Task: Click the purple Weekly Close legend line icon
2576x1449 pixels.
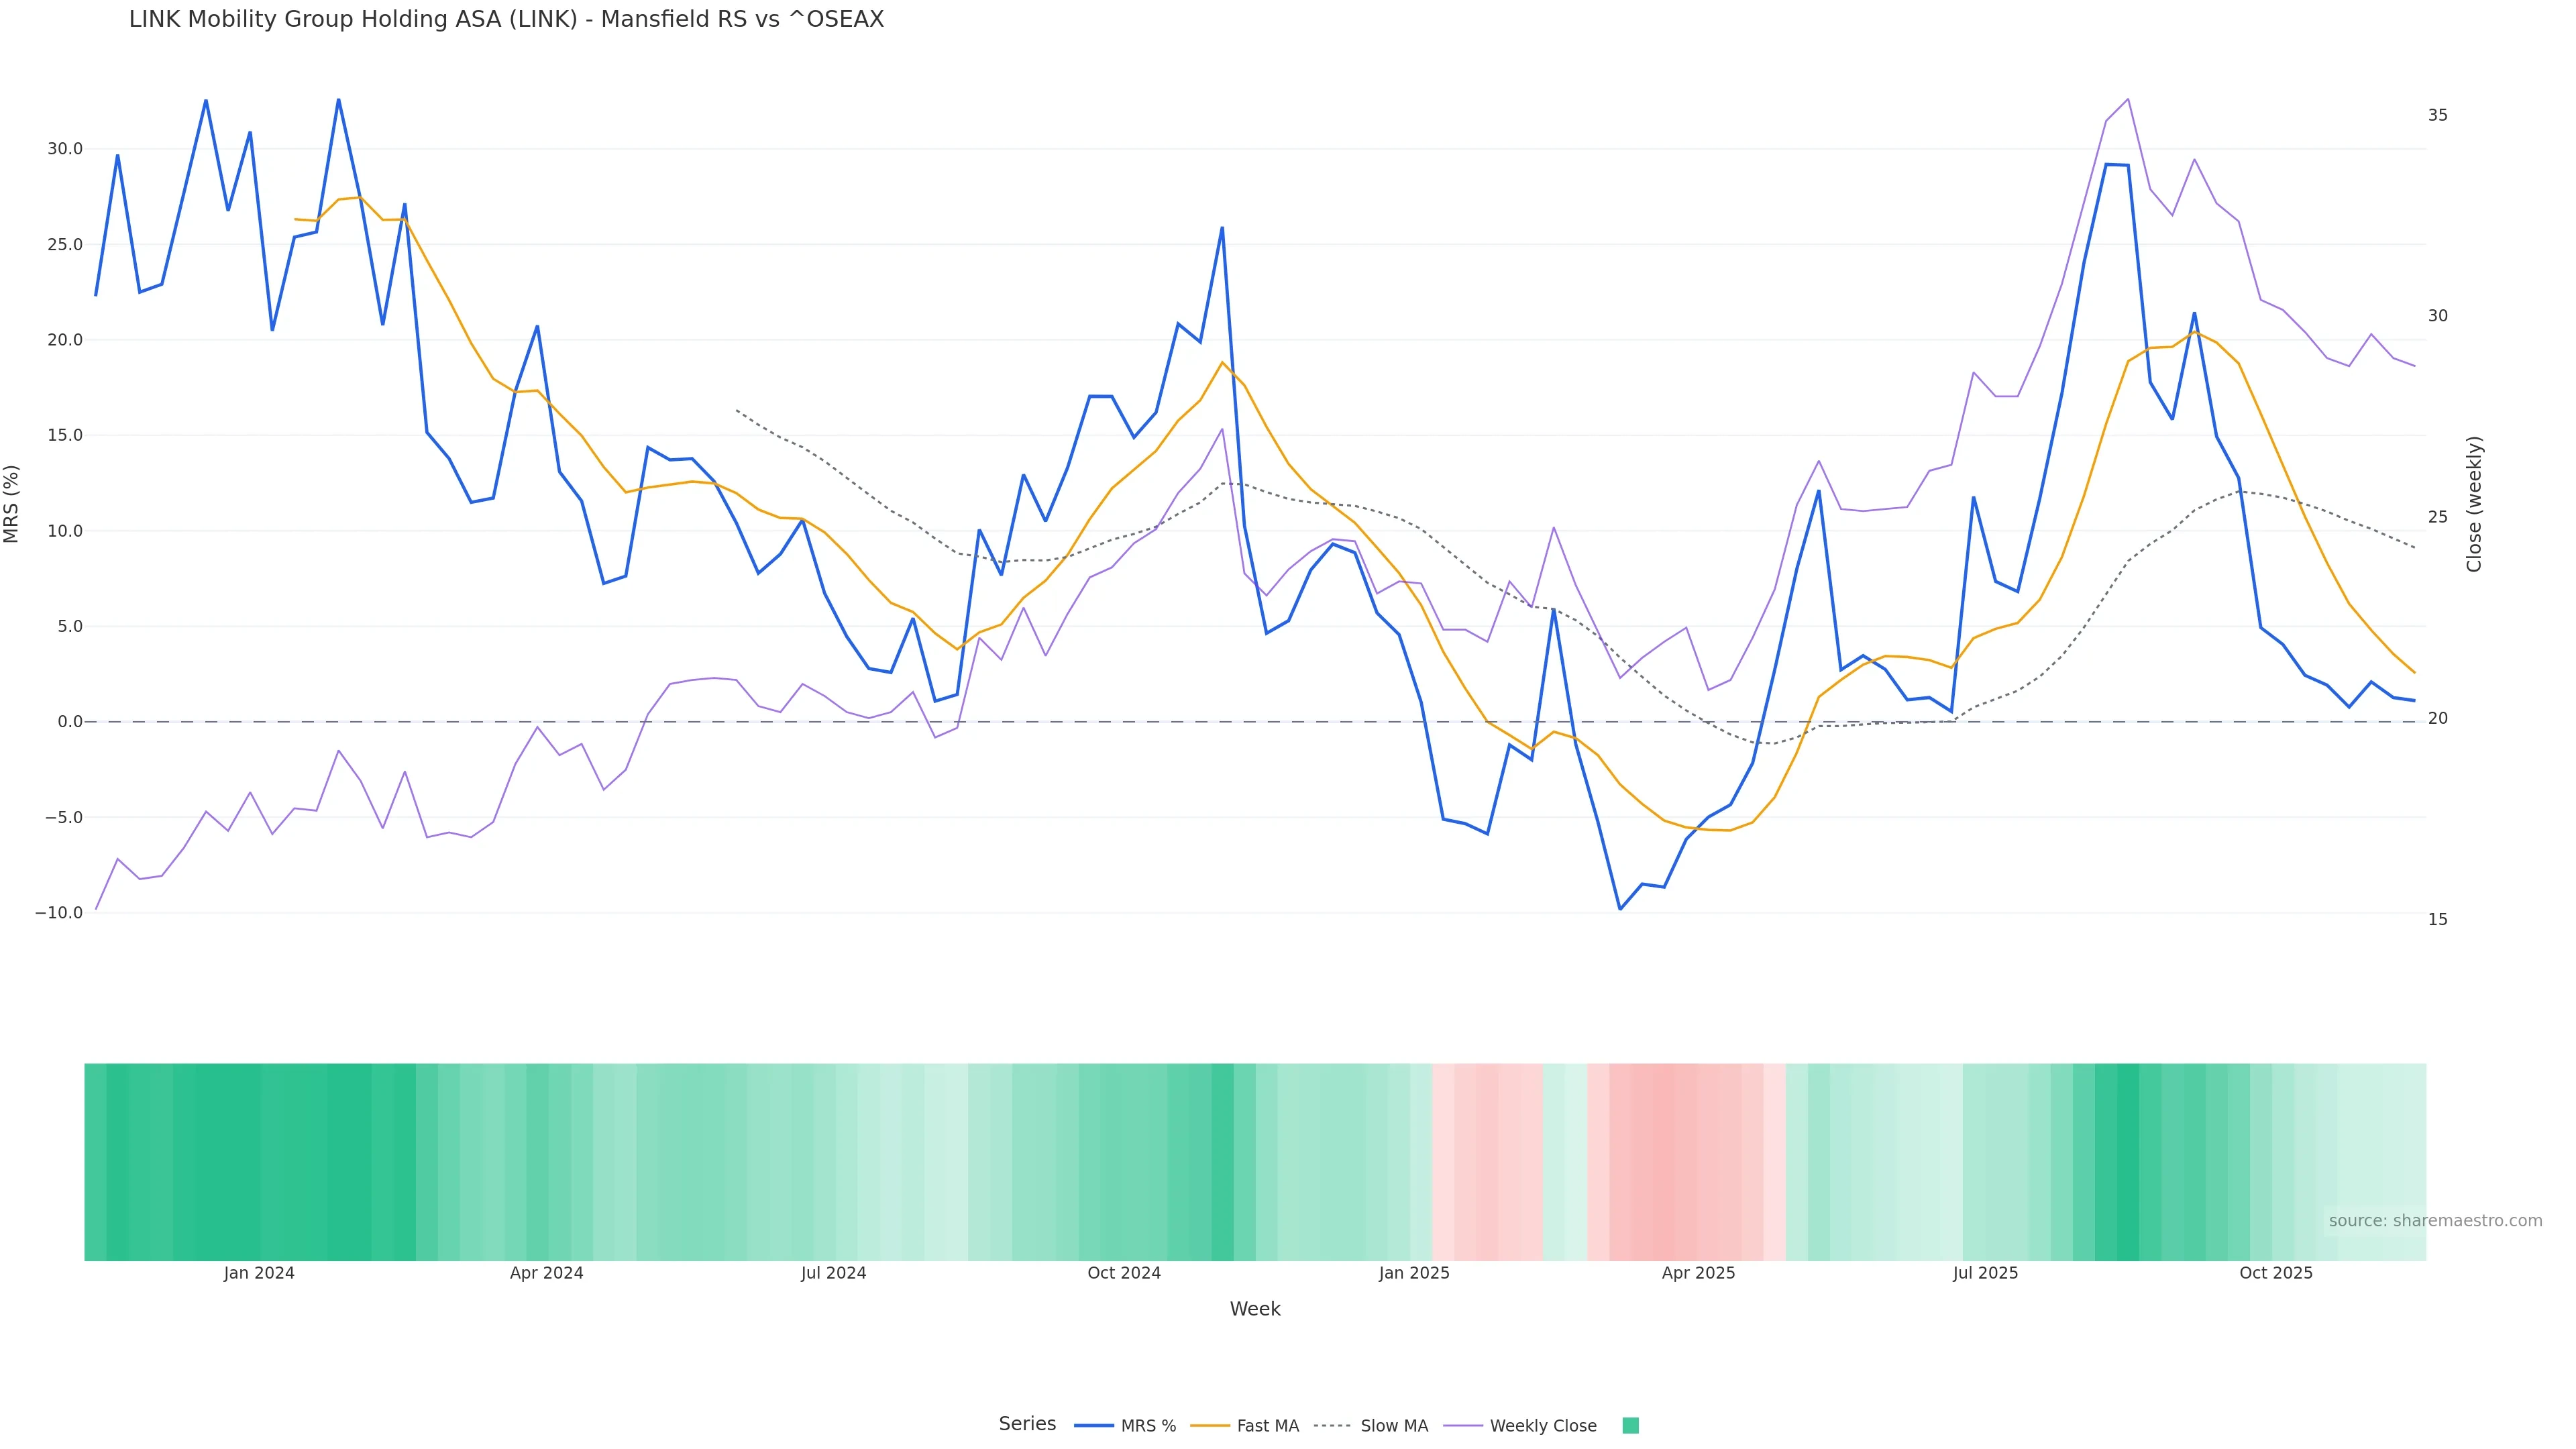Action: (x=1463, y=1426)
